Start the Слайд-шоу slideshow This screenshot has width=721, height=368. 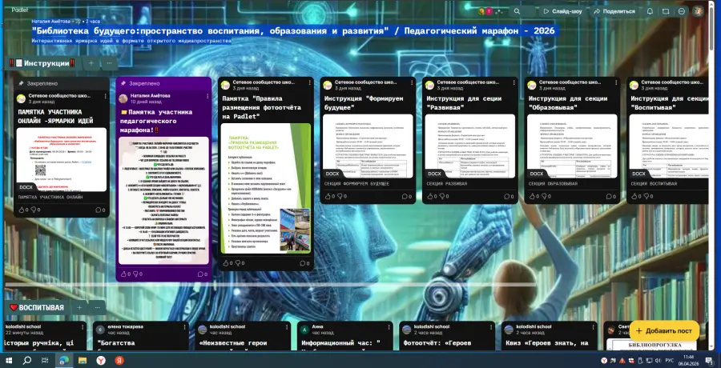562,11
